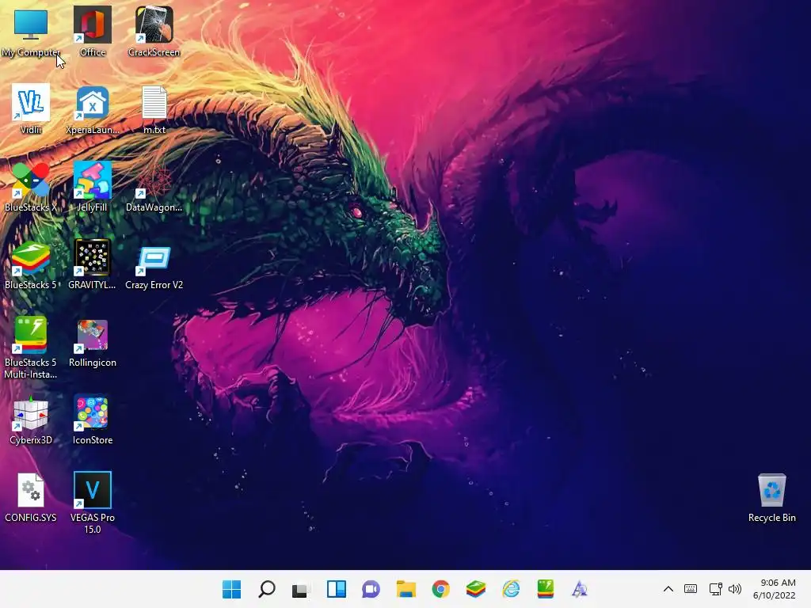Select the IconStore desktop shortcut

pos(93,420)
